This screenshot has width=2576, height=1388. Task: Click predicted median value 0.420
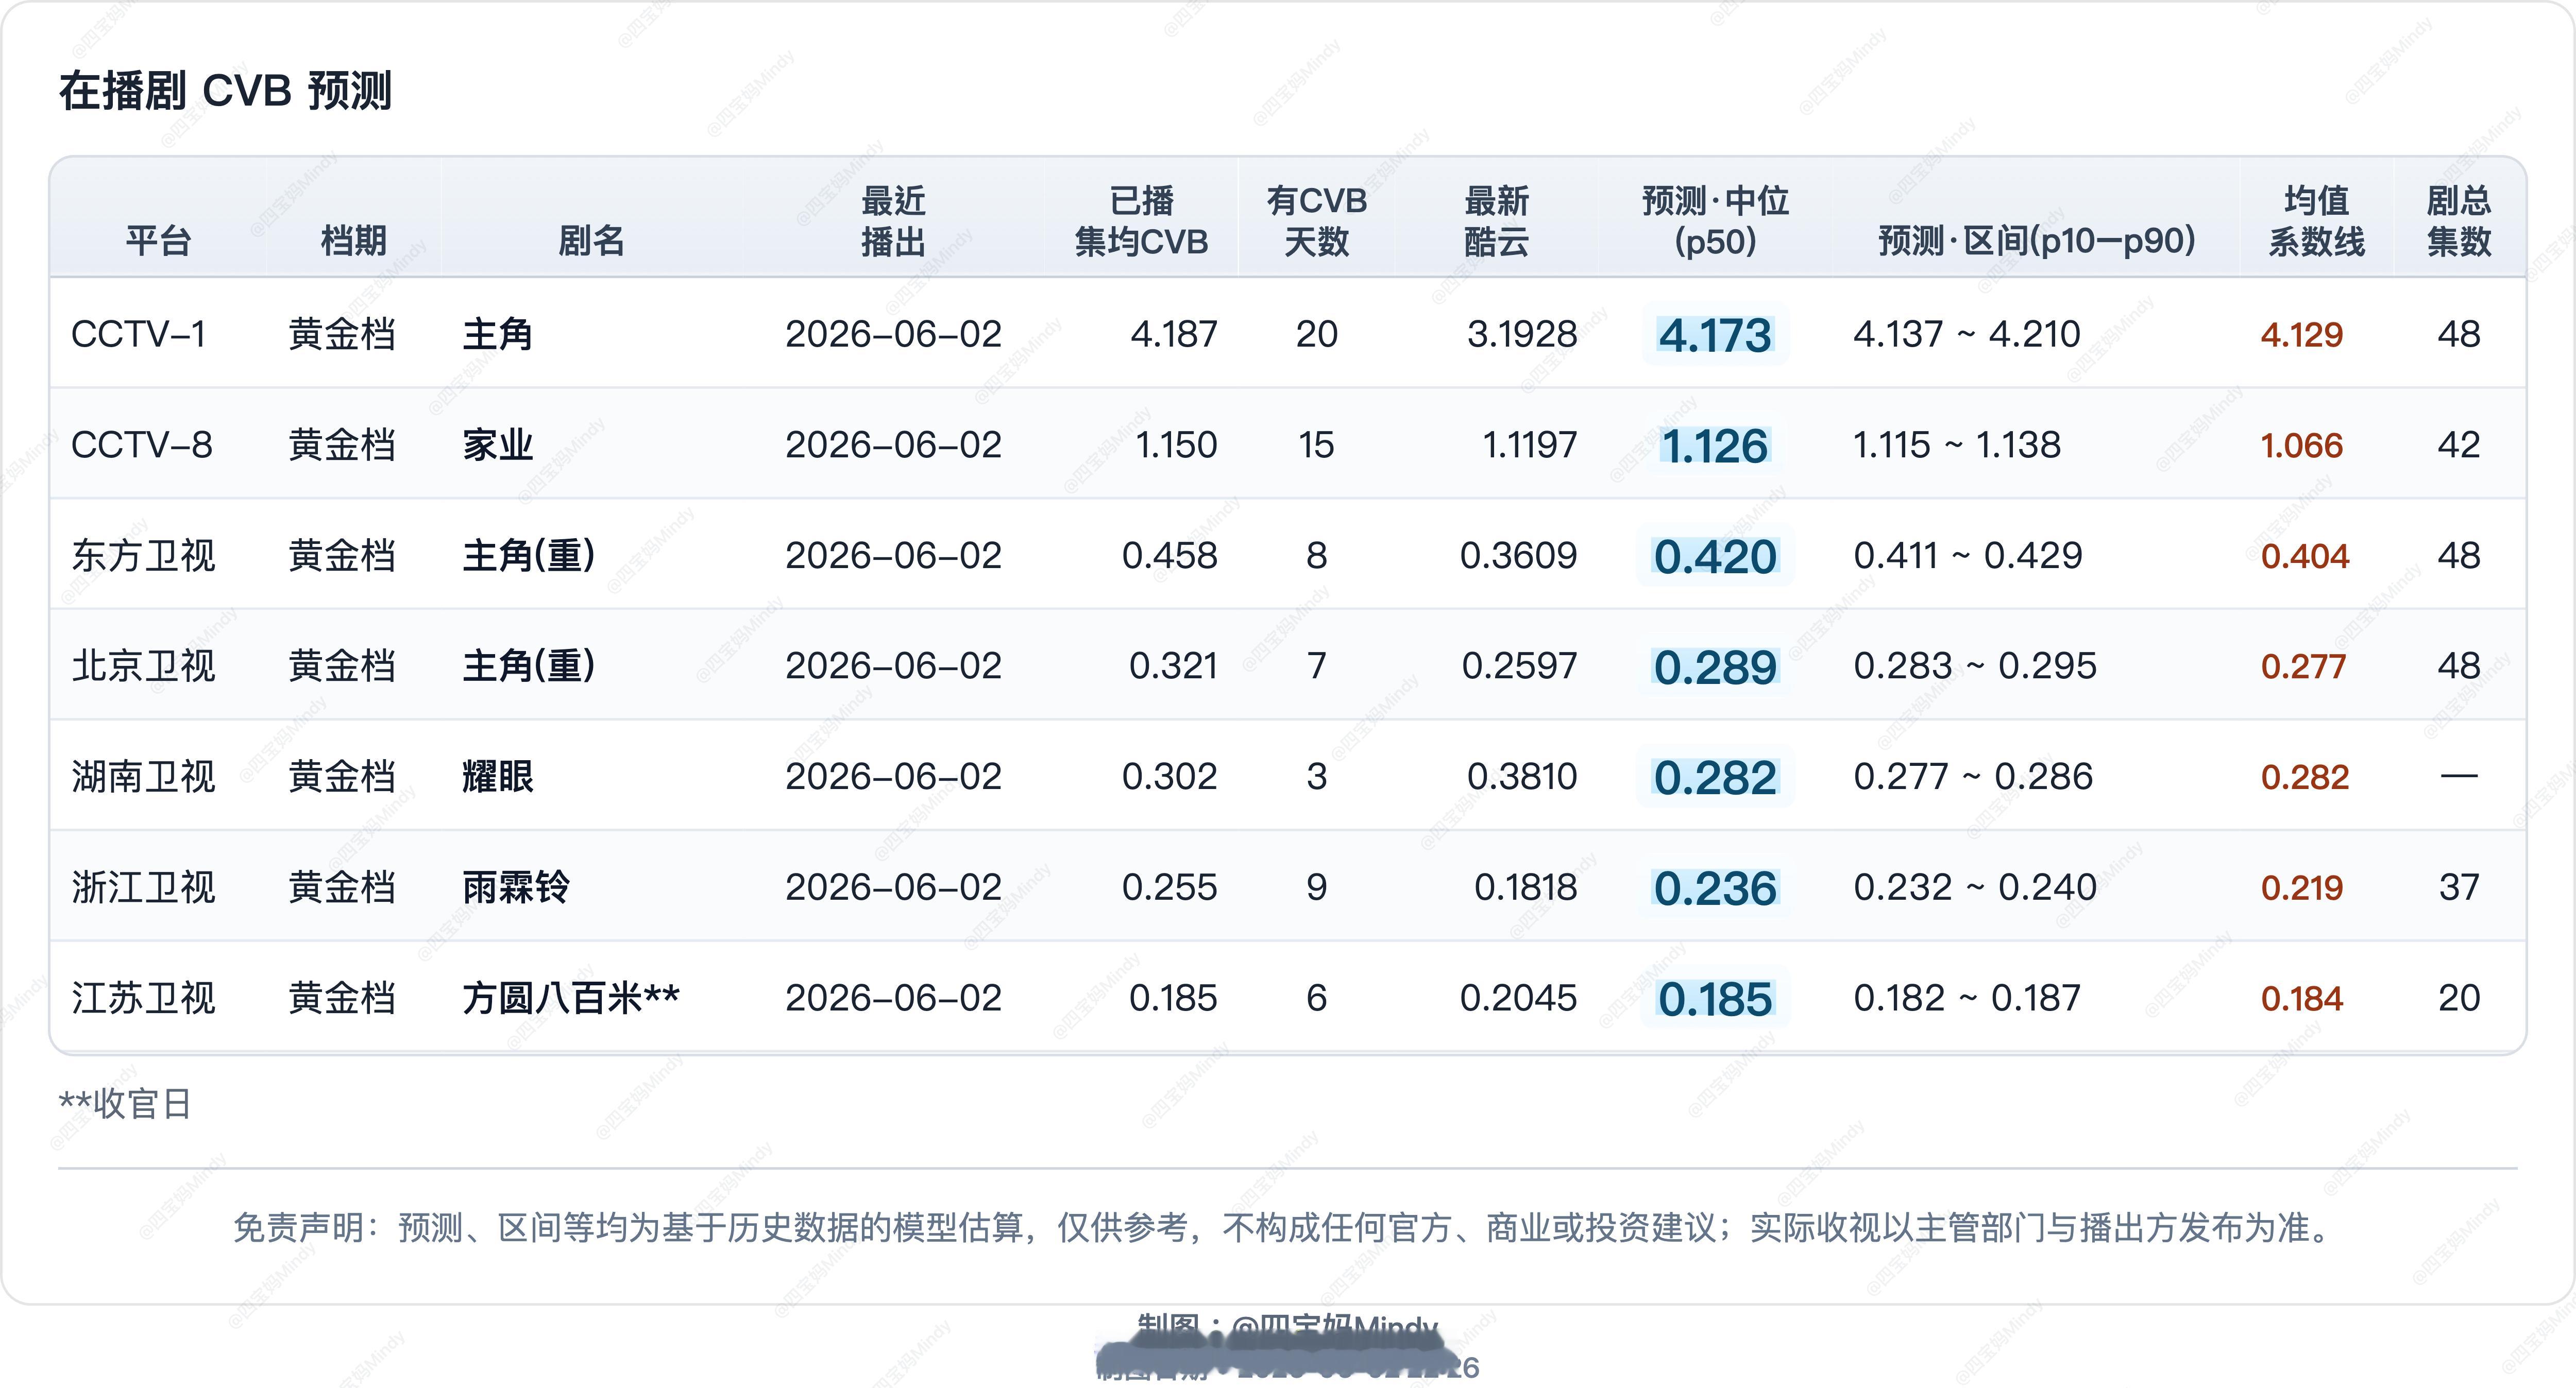pyautogui.click(x=1715, y=558)
